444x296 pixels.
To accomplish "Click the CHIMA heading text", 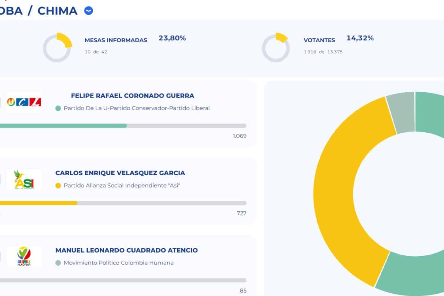I will point(57,11).
